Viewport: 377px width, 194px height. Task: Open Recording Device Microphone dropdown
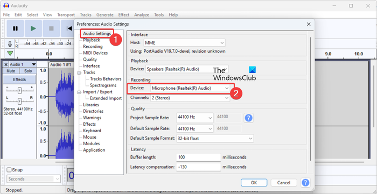tap(190, 88)
